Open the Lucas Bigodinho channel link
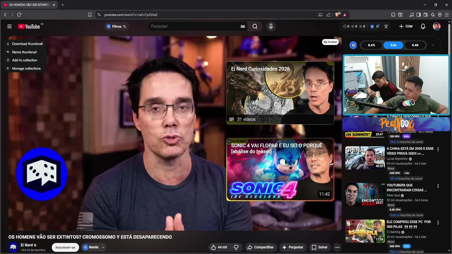The width and height of the screenshot is (452, 254). coord(397,159)
